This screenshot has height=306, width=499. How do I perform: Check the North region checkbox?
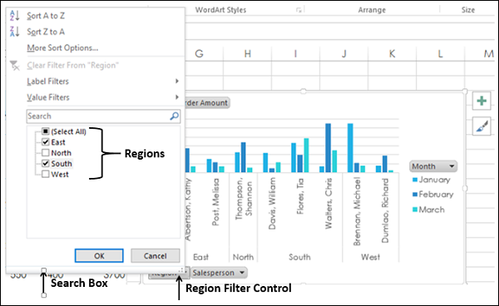[46, 153]
